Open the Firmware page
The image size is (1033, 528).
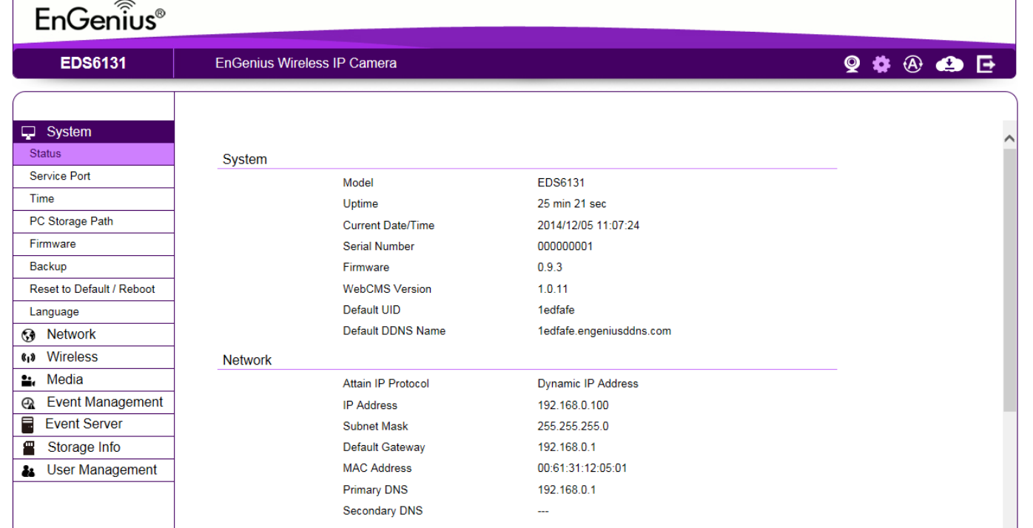tap(93, 244)
